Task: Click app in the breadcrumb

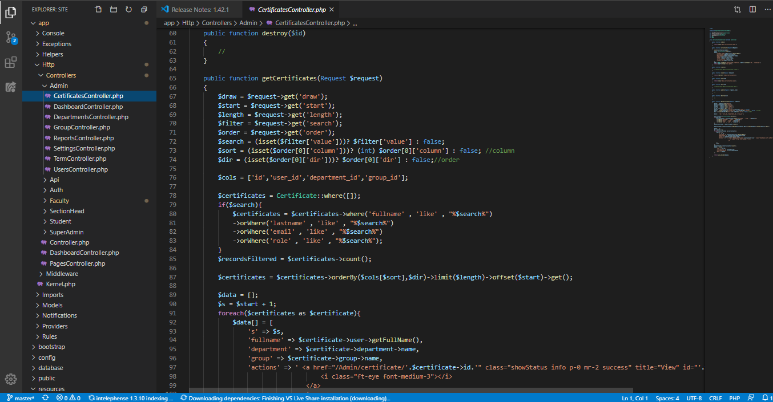Action: click(169, 23)
